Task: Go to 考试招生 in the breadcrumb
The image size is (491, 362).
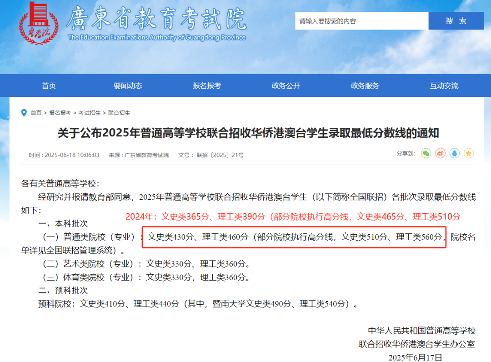Action: pyautogui.click(x=90, y=113)
